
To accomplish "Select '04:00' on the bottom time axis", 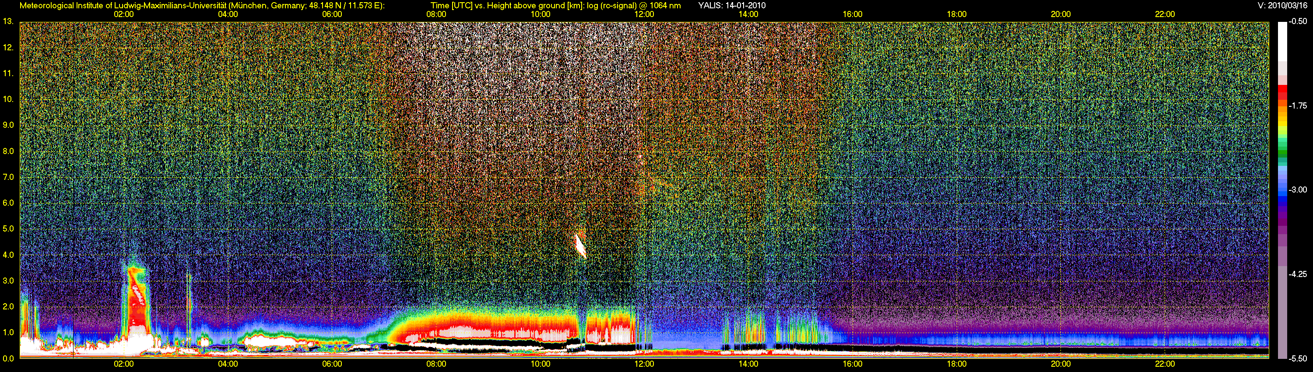I will tap(228, 364).
